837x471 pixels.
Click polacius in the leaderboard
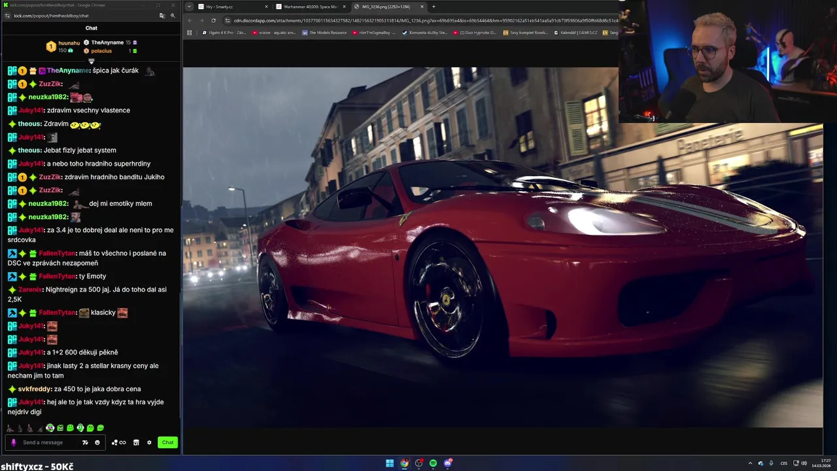point(101,51)
